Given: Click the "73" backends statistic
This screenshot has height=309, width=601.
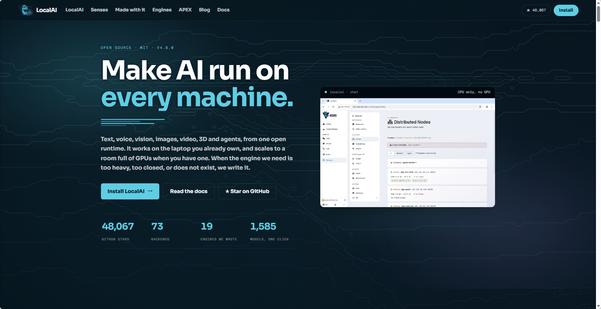Looking at the screenshot, I should click(x=157, y=227).
